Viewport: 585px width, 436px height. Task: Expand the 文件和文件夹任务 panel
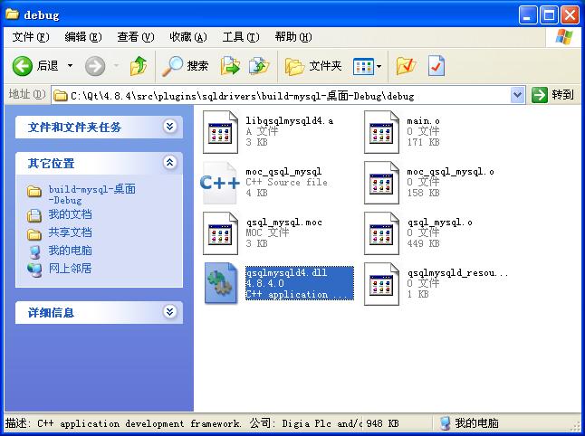(x=169, y=127)
